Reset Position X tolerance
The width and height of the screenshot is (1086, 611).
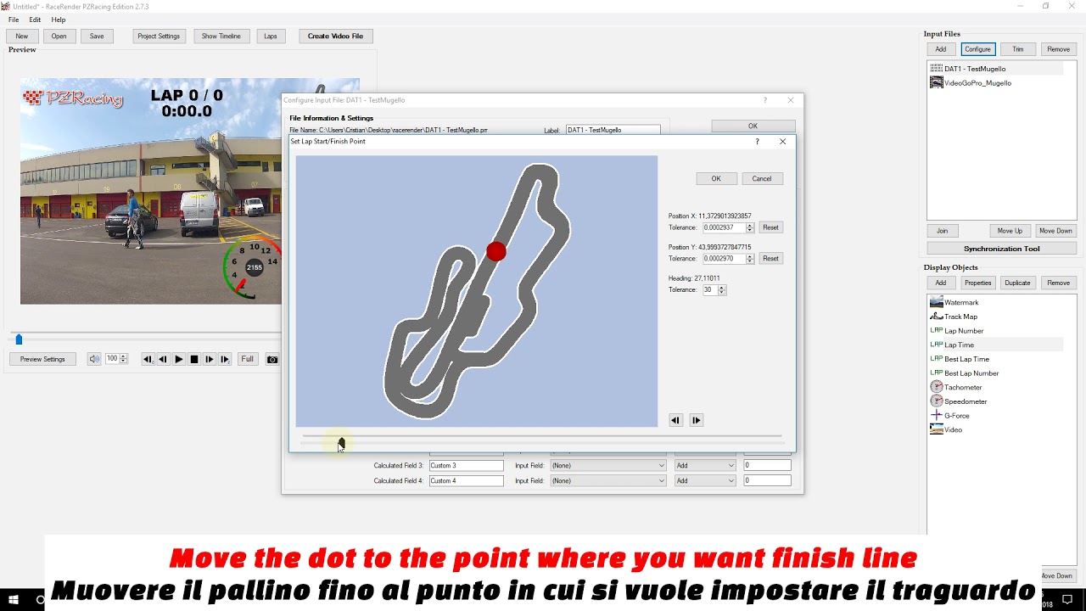click(x=770, y=227)
